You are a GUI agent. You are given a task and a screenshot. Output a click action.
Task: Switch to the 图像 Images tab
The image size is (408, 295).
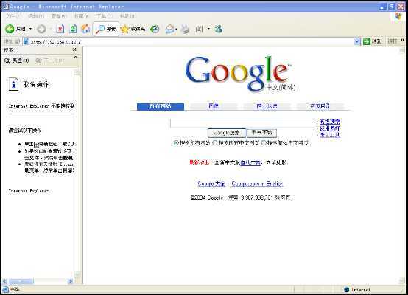coord(214,105)
